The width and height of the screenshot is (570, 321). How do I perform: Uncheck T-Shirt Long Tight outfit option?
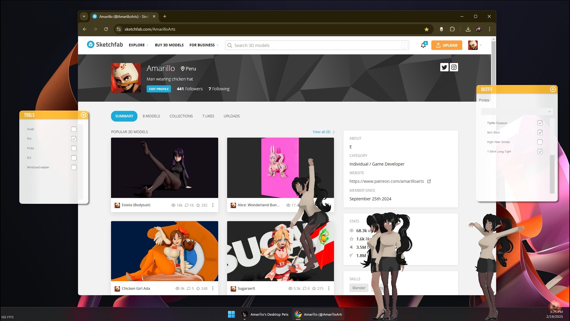click(x=540, y=151)
